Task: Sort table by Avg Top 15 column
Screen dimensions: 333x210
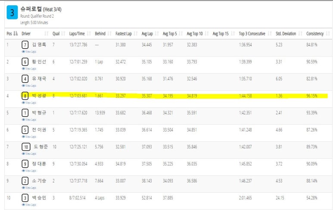Action: [x=224, y=34]
